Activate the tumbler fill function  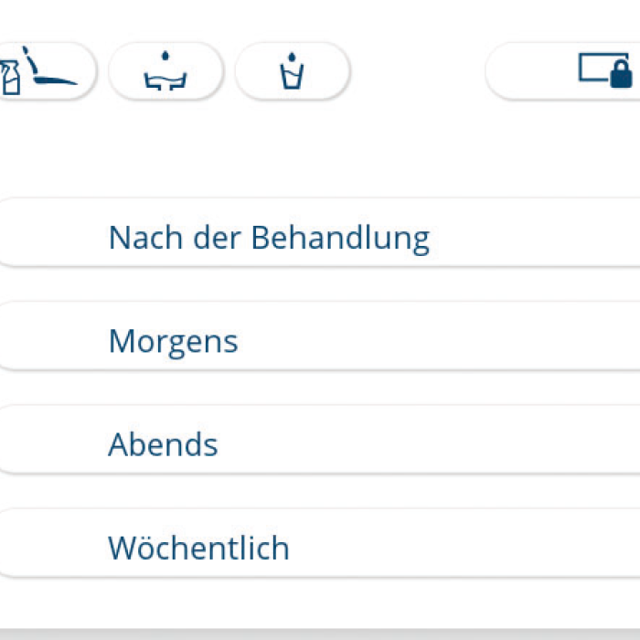point(292,70)
